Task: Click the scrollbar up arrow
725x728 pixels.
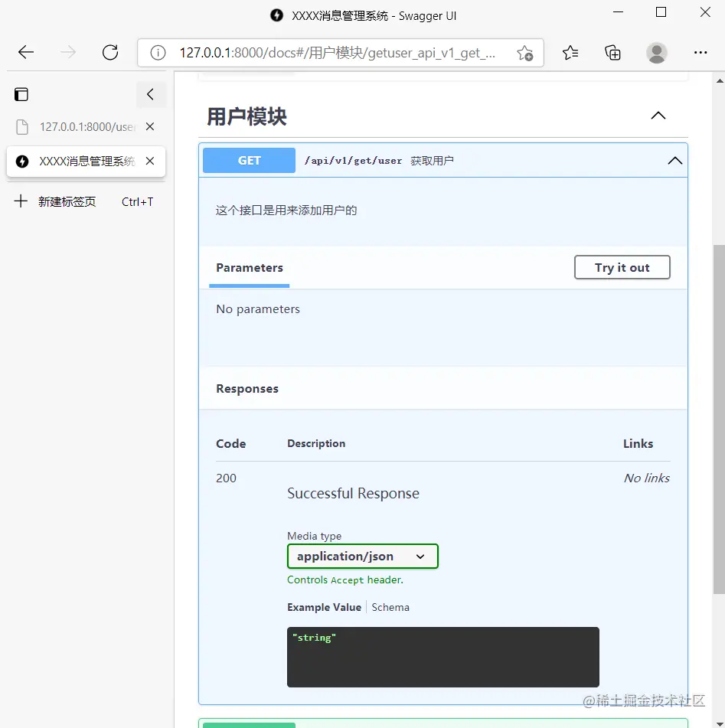Action: point(720,81)
